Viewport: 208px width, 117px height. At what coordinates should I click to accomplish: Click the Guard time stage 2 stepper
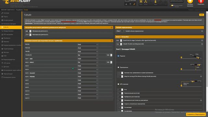[121, 40]
